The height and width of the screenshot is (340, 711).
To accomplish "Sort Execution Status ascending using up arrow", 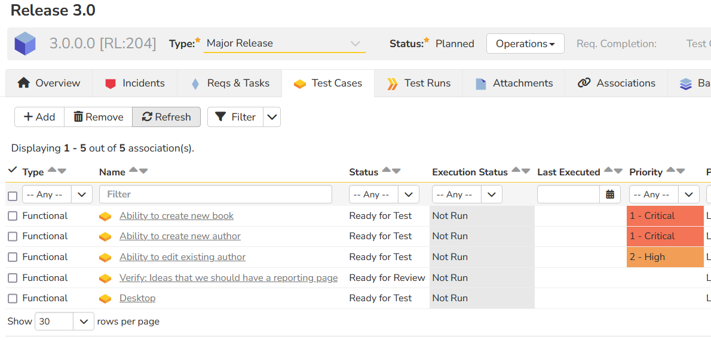I will [516, 171].
